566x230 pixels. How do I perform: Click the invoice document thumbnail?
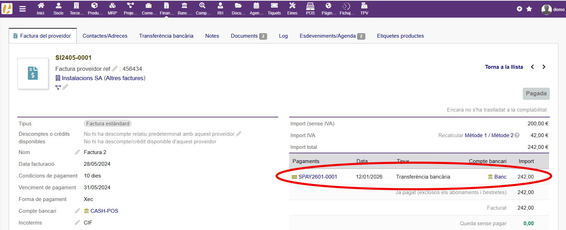click(x=33, y=73)
